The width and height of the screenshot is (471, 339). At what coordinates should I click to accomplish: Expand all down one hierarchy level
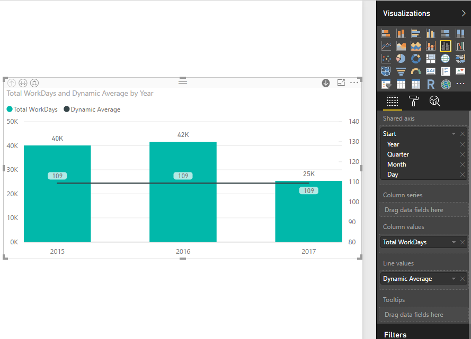[34, 83]
